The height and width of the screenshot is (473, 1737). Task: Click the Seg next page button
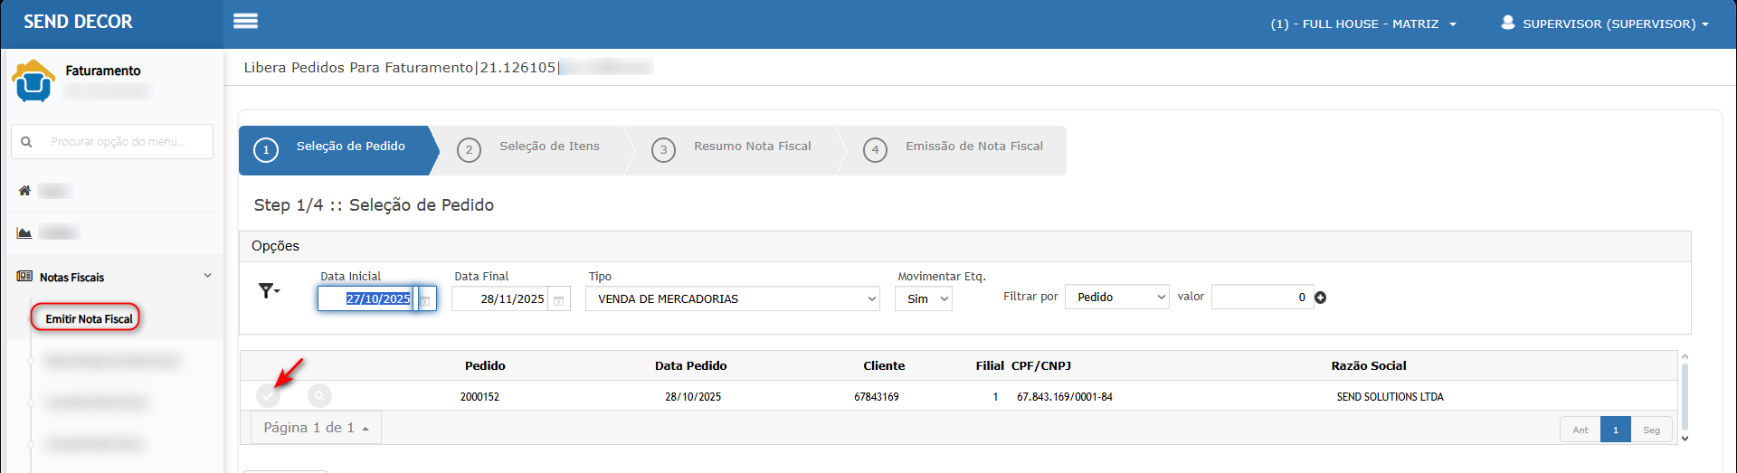click(x=1651, y=430)
